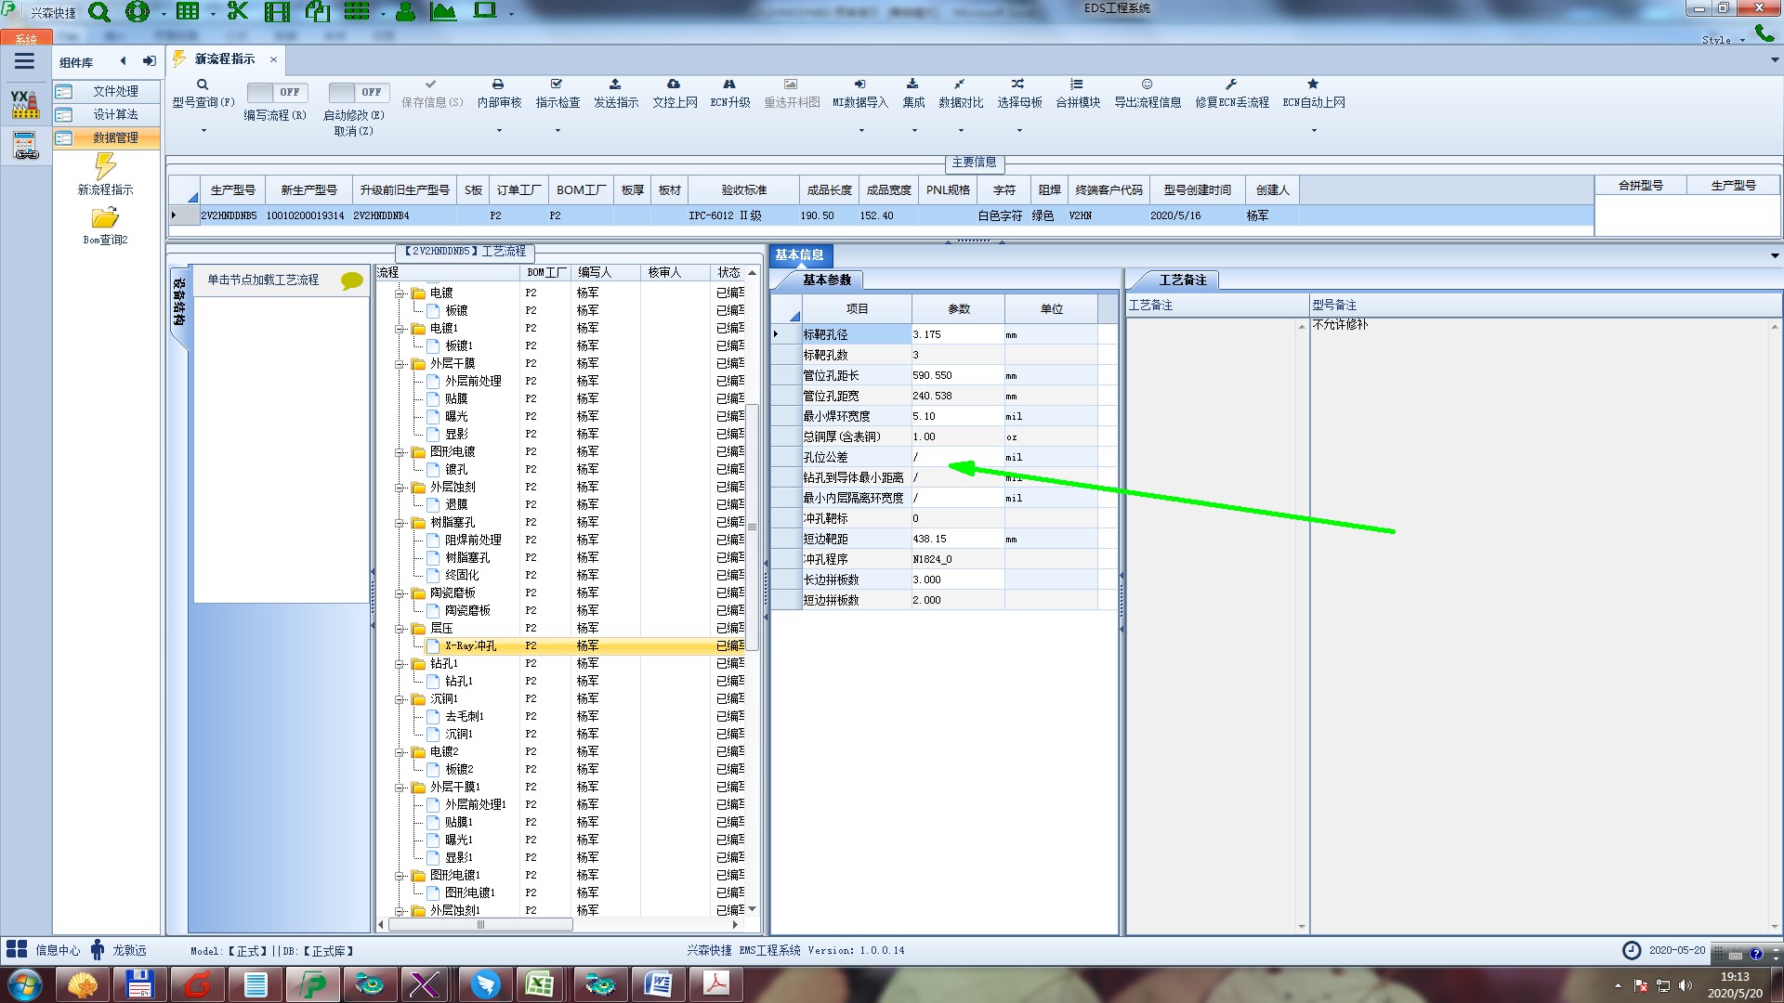The width and height of the screenshot is (1784, 1003).
Task: Open the 新流程指示 lightning icon
Action: click(x=105, y=167)
